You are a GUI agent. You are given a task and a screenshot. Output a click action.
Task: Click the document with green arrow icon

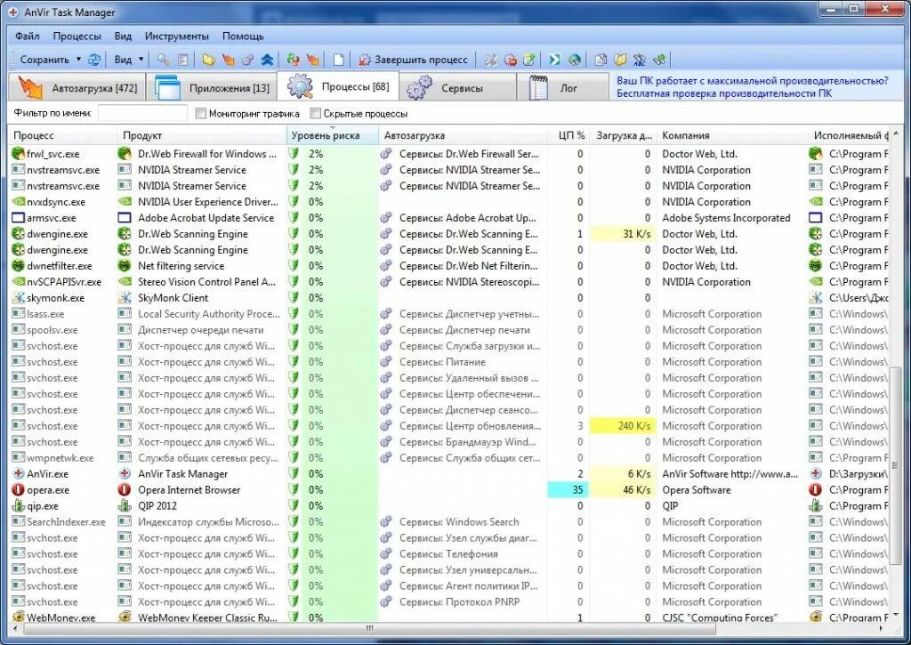529,60
